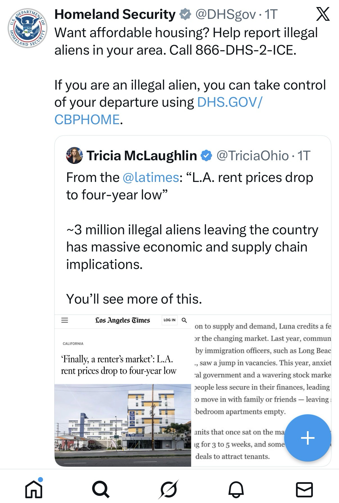Open Tricia McLaughlin's profile picture
Viewport: 339px width, 503px height.
(x=74, y=155)
